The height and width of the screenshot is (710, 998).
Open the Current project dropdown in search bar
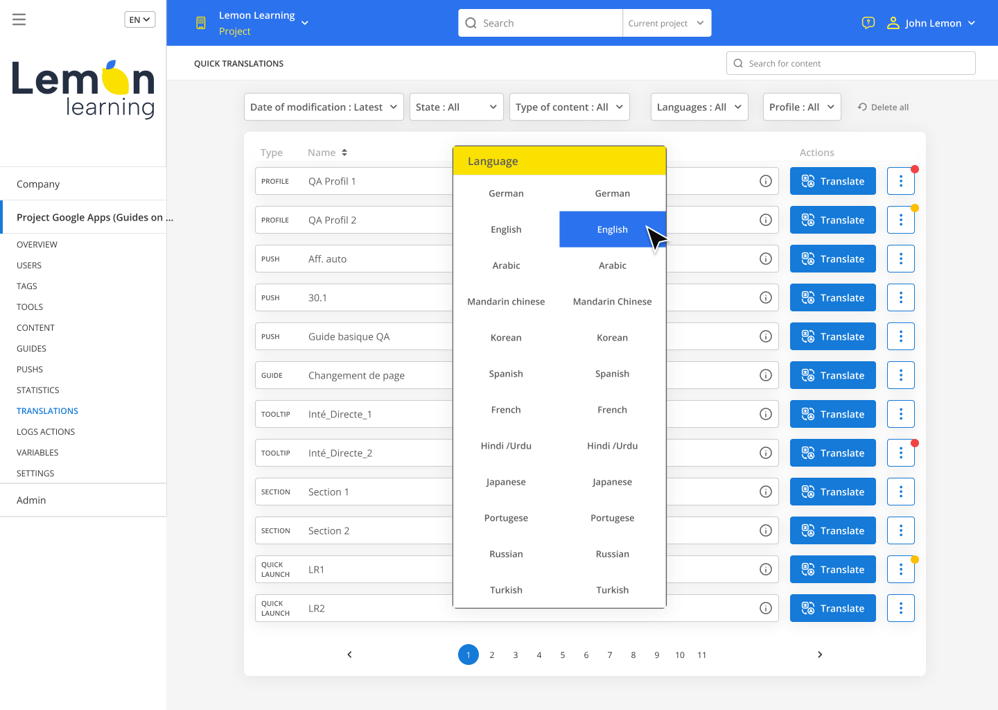point(666,23)
